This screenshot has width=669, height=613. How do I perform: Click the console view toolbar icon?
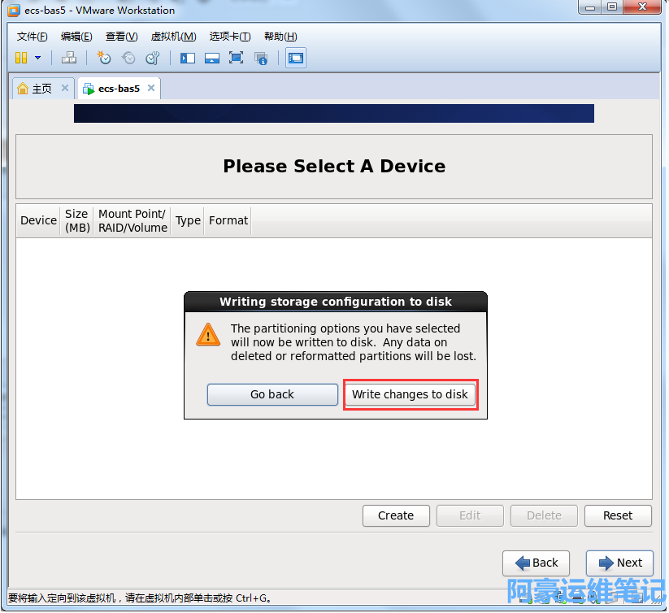tap(296, 58)
